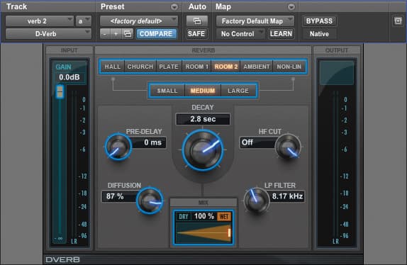Click the 8.17 kHz LP filter field
The image size is (407, 265).
(286, 196)
